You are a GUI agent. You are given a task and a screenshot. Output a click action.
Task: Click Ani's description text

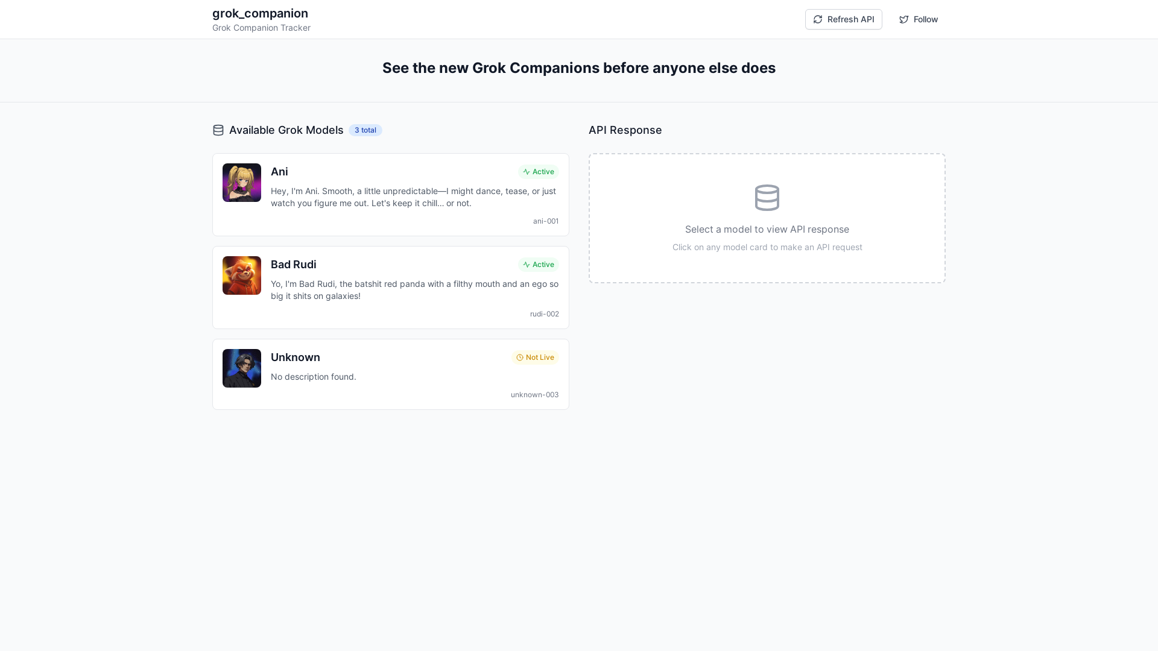(x=414, y=197)
